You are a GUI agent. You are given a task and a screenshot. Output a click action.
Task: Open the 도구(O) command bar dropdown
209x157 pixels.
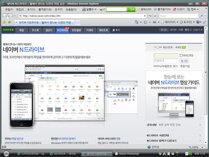click(x=187, y=22)
